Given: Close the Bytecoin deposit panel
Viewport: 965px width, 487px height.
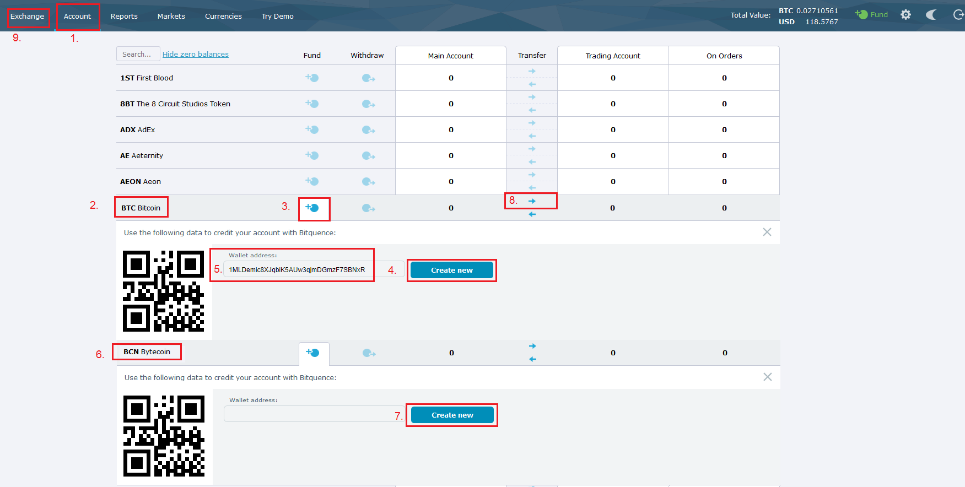Looking at the screenshot, I should (x=767, y=377).
